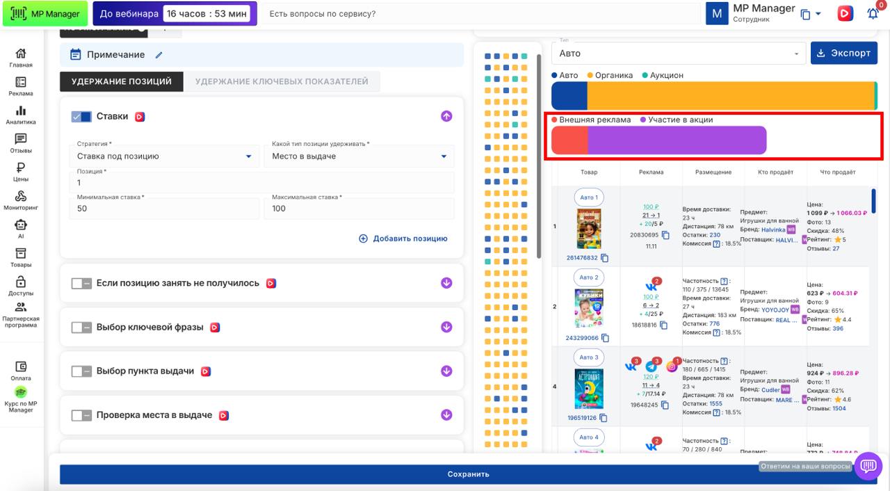
Task: Copy product ID 261476832
Action: (x=604, y=258)
